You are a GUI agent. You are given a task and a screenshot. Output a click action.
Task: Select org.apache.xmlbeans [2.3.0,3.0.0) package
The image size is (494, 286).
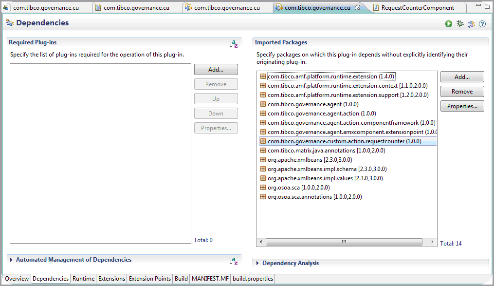(x=310, y=159)
